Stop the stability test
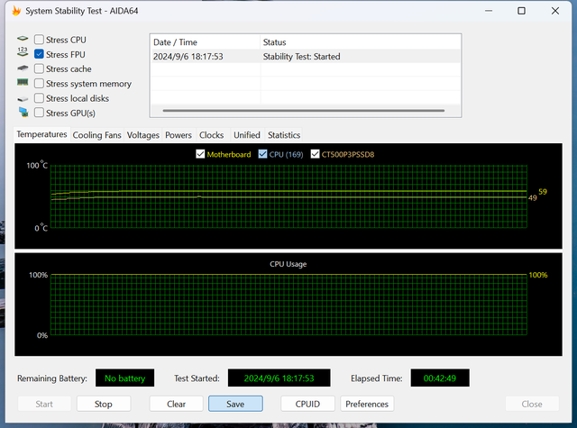 pos(104,404)
